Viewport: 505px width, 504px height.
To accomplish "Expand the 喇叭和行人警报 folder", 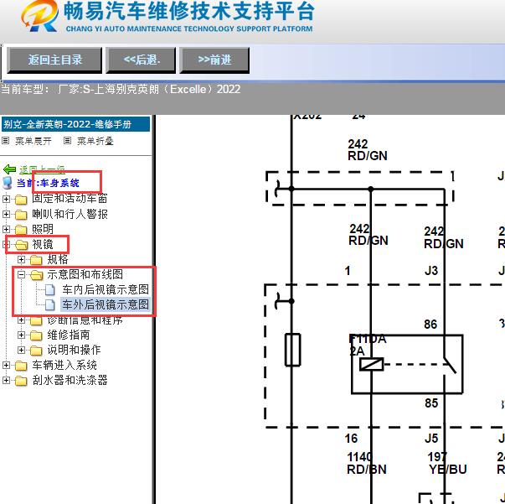I will [x=6, y=214].
